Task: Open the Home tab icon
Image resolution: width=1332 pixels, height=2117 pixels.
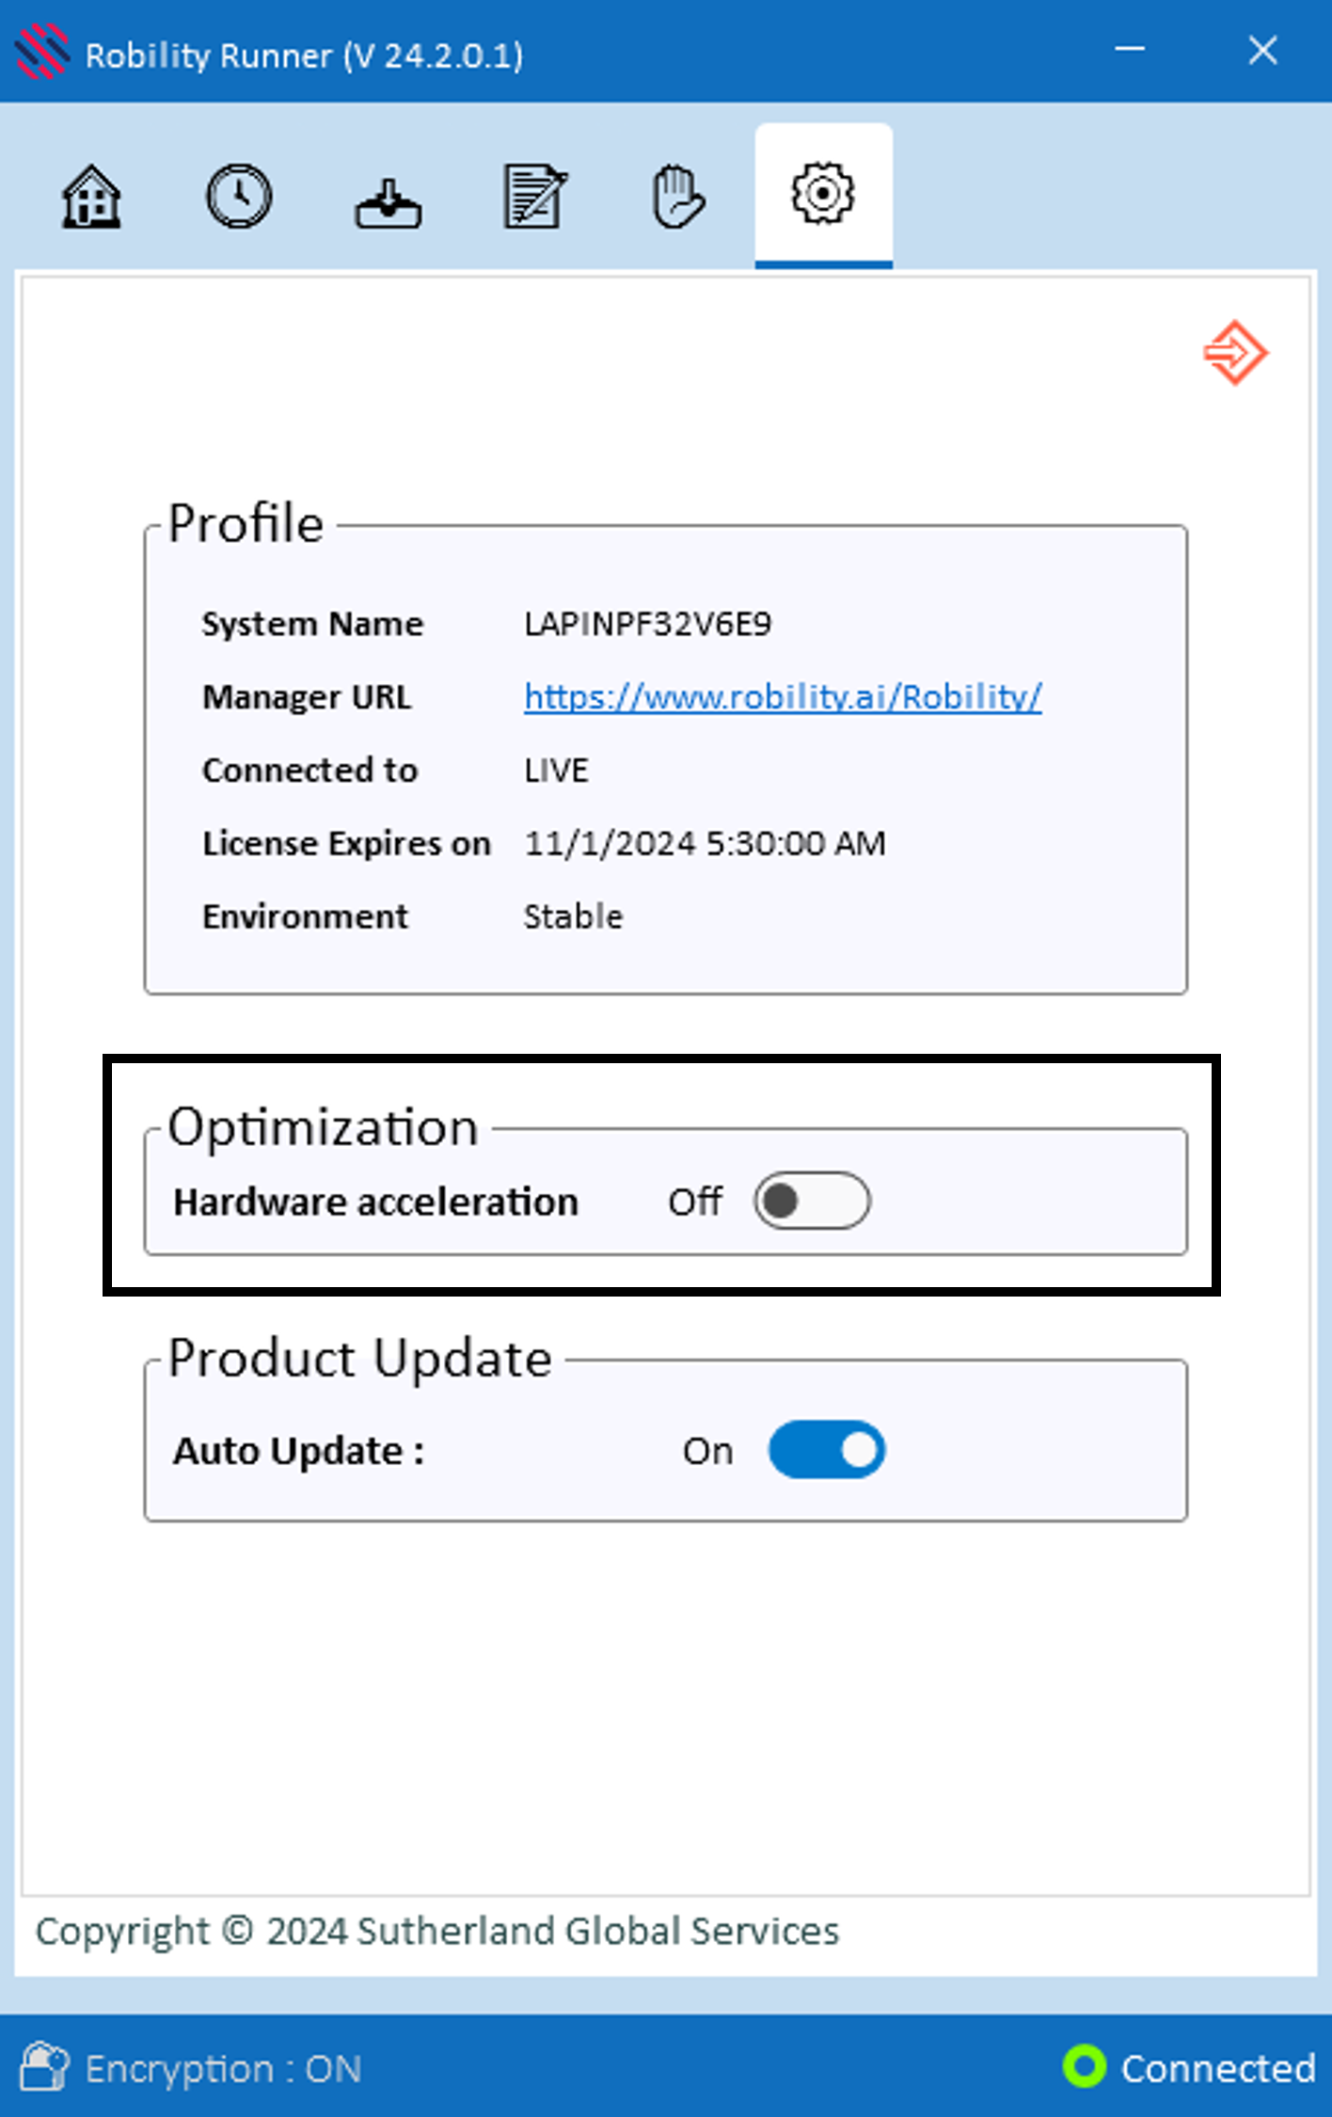Action: pyautogui.click(x=91, y=196)
